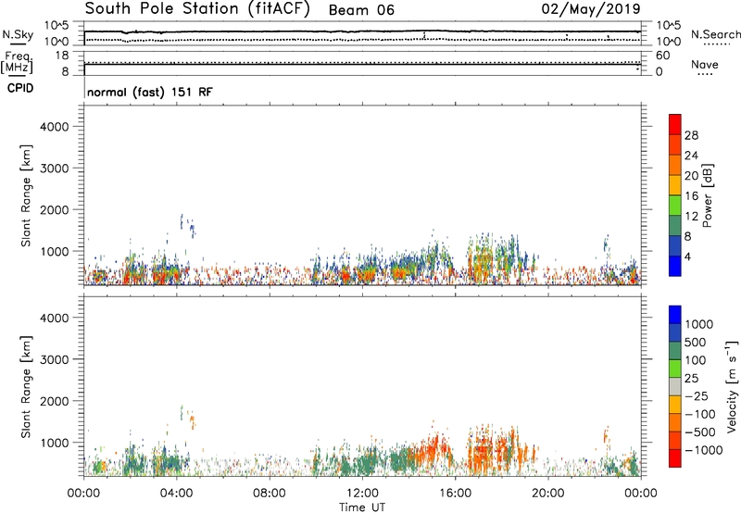
Task: Click the date 02/May/2019
Action: (591, 9)
